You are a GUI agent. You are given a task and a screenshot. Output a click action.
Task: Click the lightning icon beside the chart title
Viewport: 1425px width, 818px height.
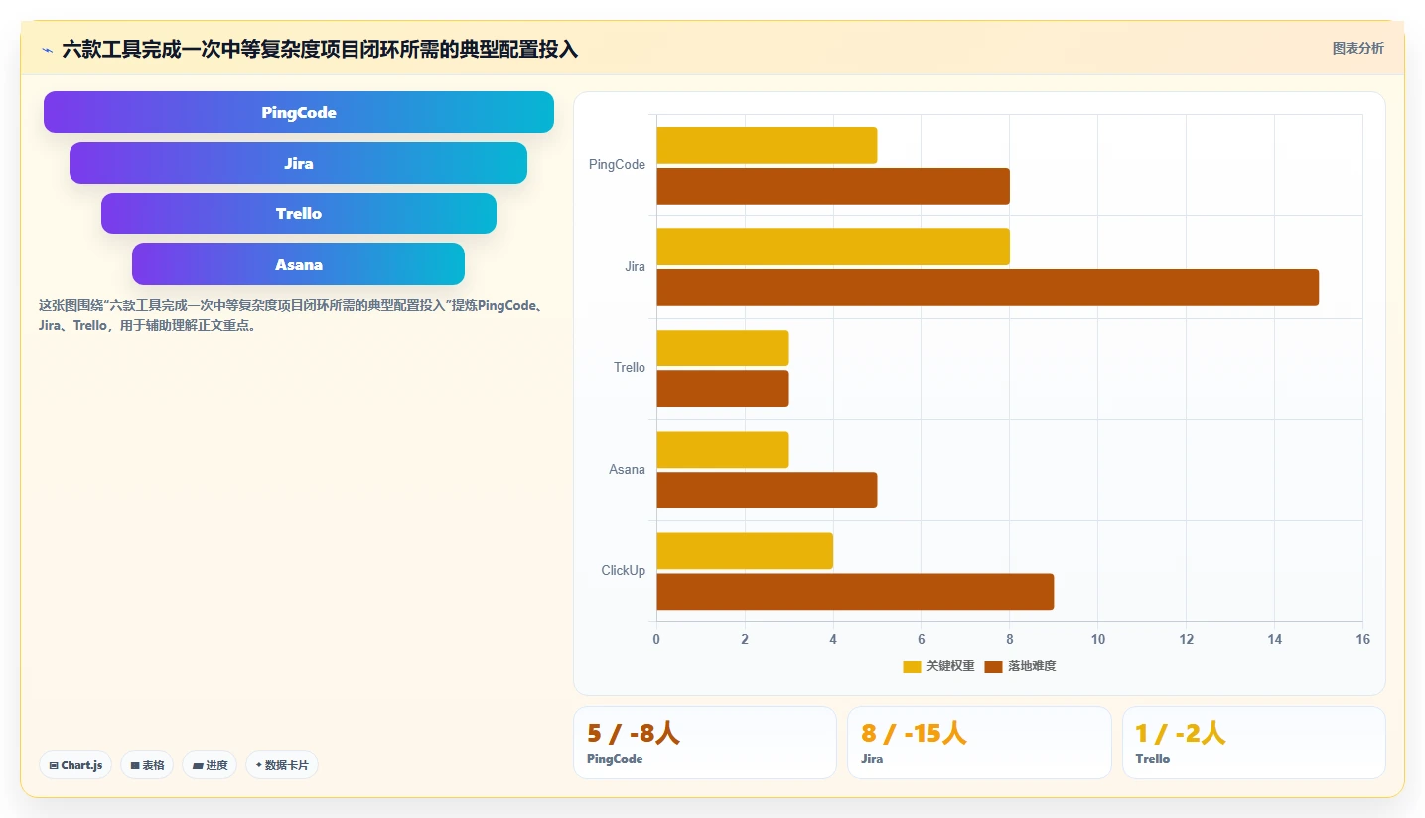coord(47,49)
